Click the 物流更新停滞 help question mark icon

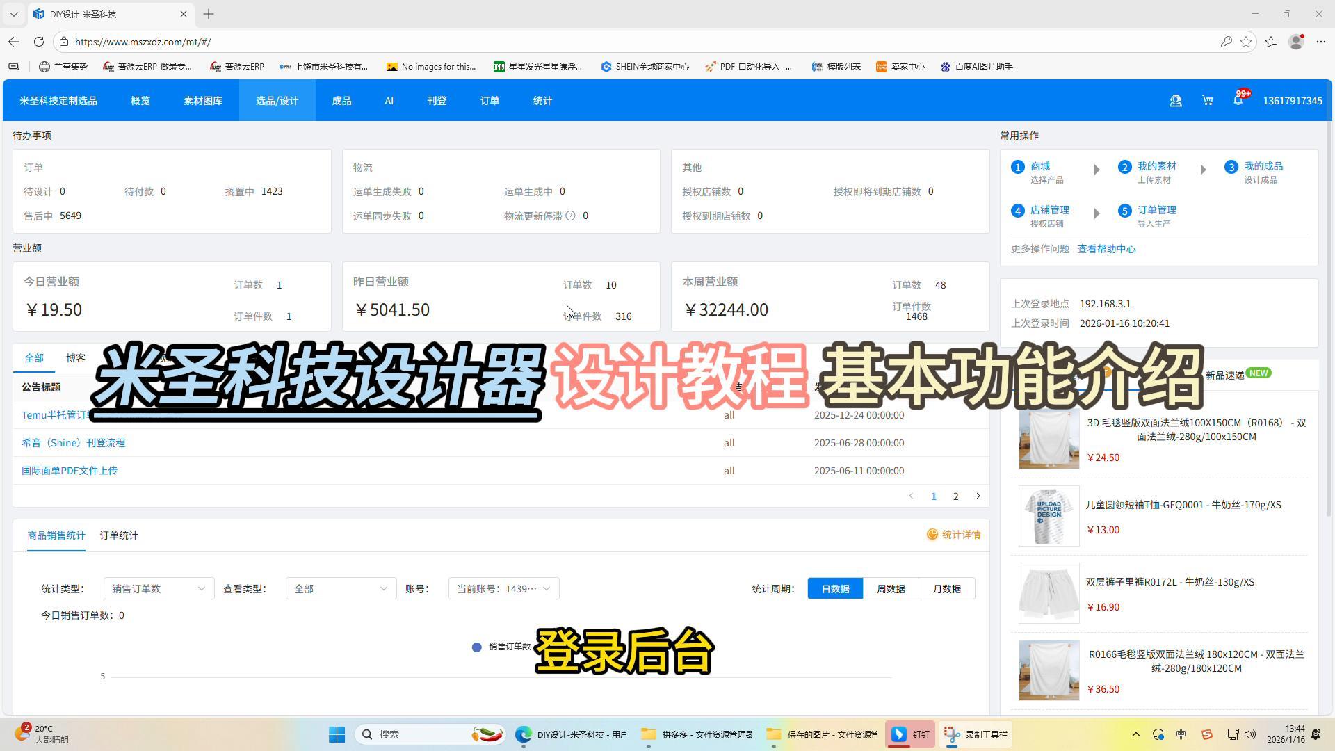click(570, 216)
